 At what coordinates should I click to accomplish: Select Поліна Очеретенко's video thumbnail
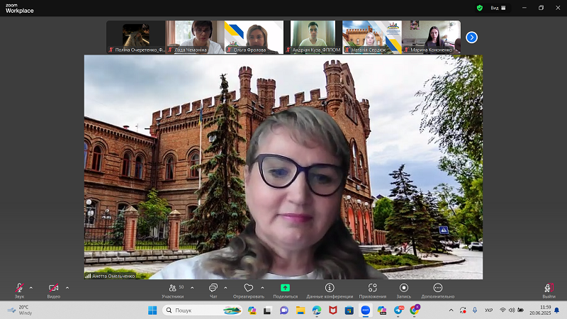[x=136, y=37]
